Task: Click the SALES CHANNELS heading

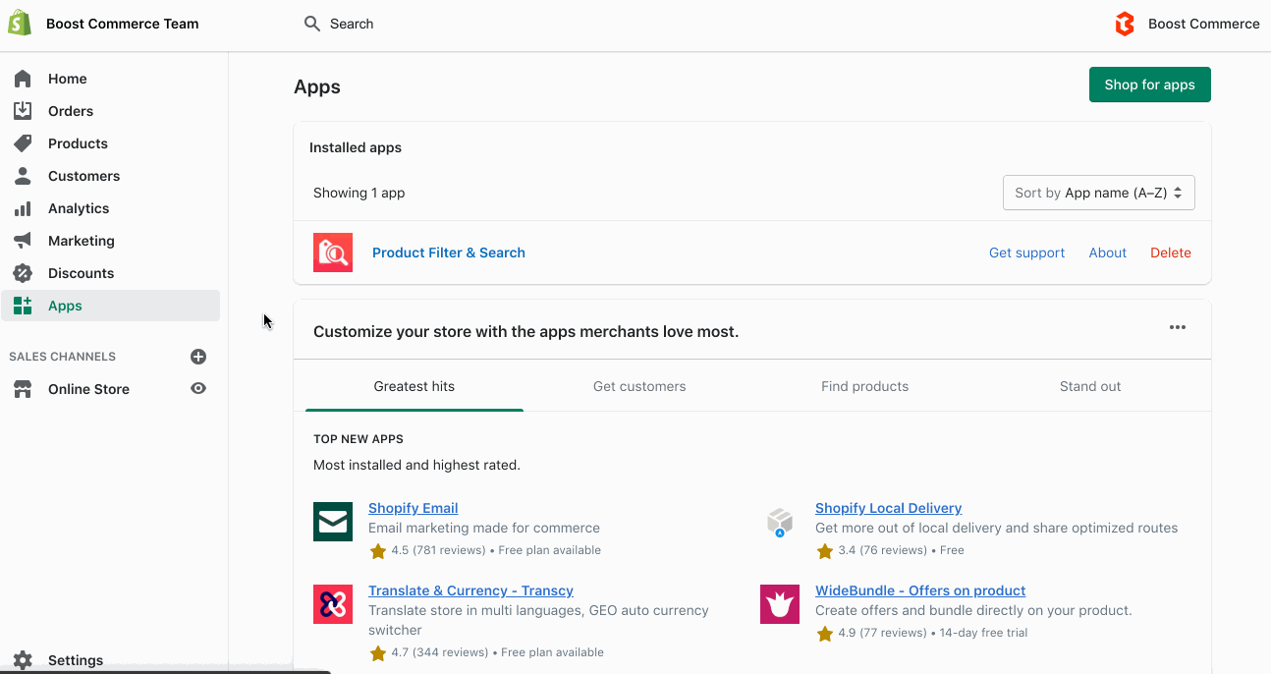Action: [x=63, y=357]
